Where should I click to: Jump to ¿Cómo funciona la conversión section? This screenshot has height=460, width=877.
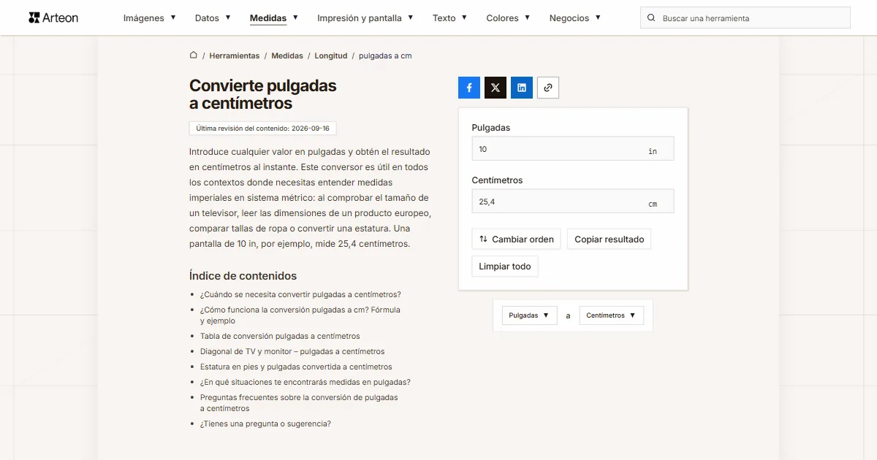(x=300, y=315)
